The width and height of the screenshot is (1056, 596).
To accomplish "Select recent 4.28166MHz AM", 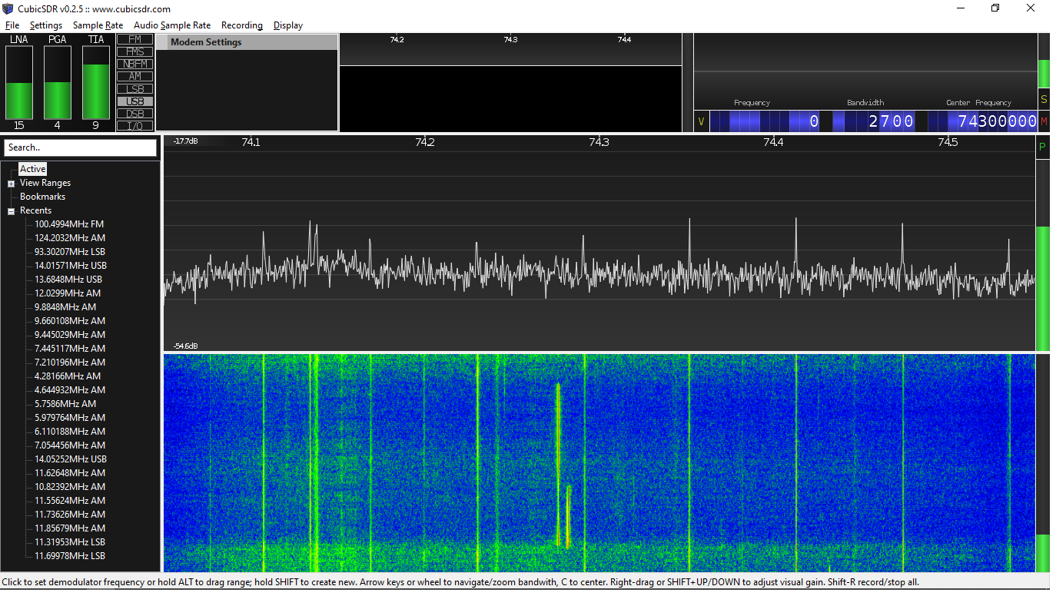I will (68, 376).
